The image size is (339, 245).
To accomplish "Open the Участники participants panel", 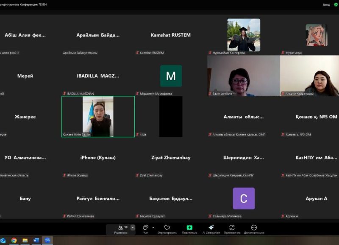I will (121, 229).
